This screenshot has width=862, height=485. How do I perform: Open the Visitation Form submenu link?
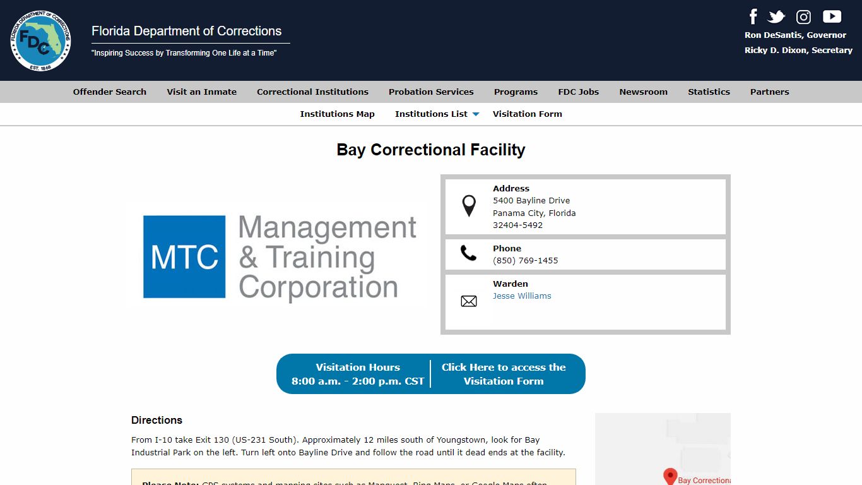click(x=527, y=114)
